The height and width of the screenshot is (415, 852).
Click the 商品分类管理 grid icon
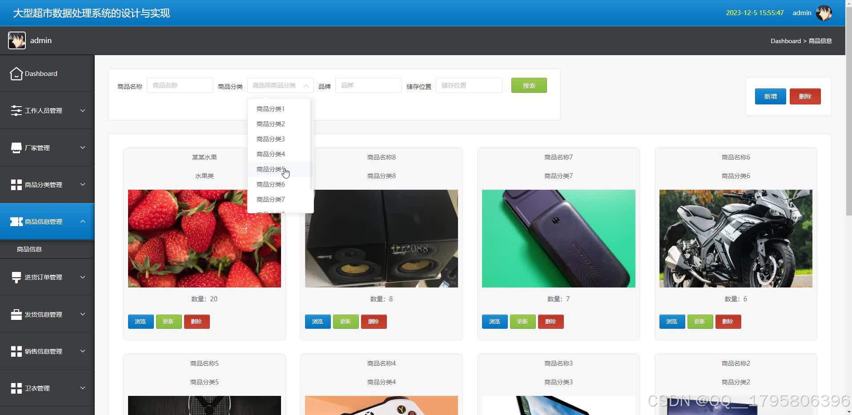click(x=16, y=185)
